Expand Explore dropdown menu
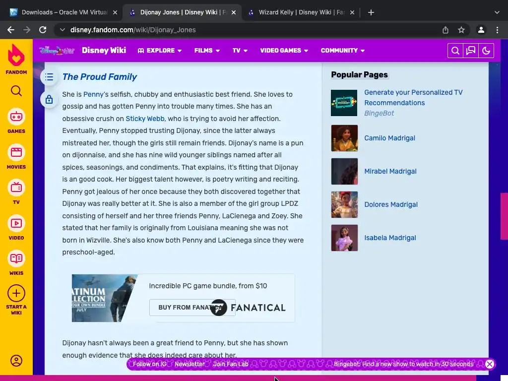508x381 pixels. click(x=159, y=51)
